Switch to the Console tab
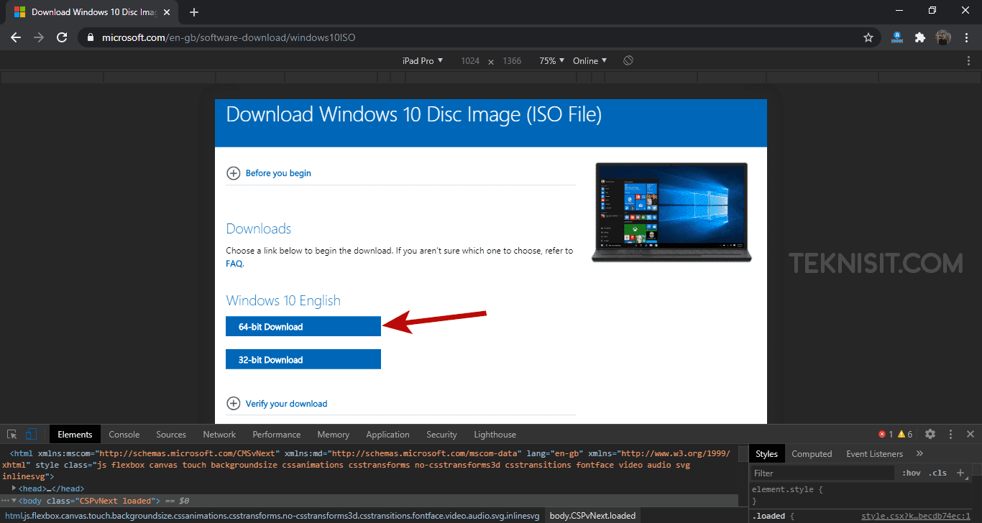 tap(124, 434)
